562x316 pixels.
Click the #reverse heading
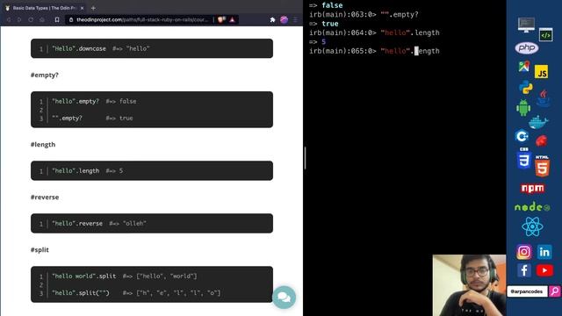click(45, 197)
